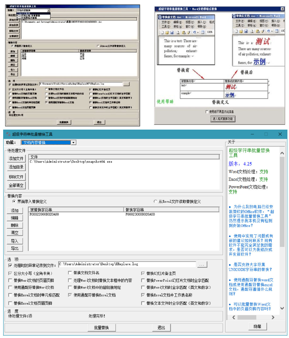Open the 是否支持大字符集UNICODE字符串的替换 link
This screenshot has width=289, height=338.
coord(250,267)
